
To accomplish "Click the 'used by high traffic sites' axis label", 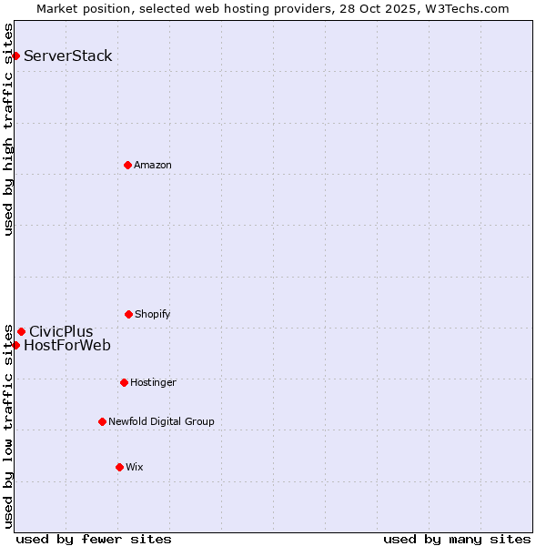I will [x=8, y=129].
